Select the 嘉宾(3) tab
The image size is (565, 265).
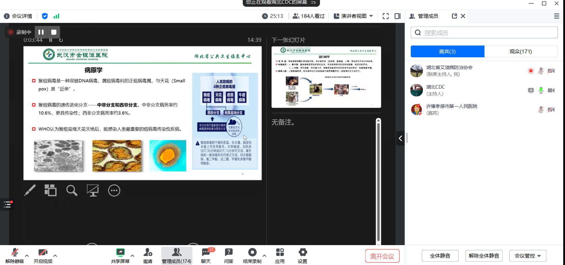pyautogui.click(x=447, y=52)
